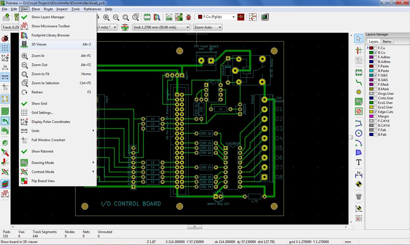The height and width of the screenshot is (245, 410).
Task: Select the draw circle tool
Action: point(359,133)
